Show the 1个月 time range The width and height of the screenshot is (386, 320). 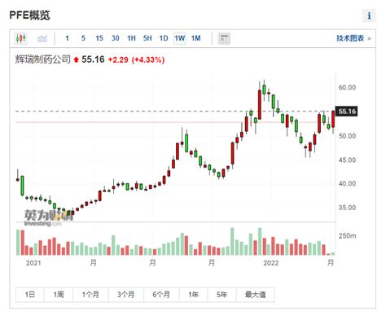tap(90, 295)
